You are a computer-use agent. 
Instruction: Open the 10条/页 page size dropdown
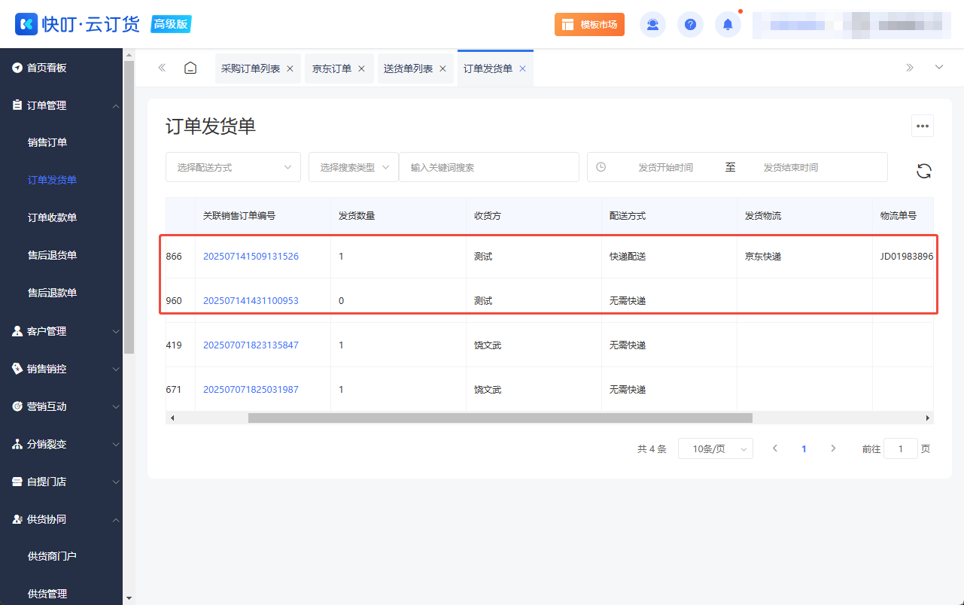(716, 448)
